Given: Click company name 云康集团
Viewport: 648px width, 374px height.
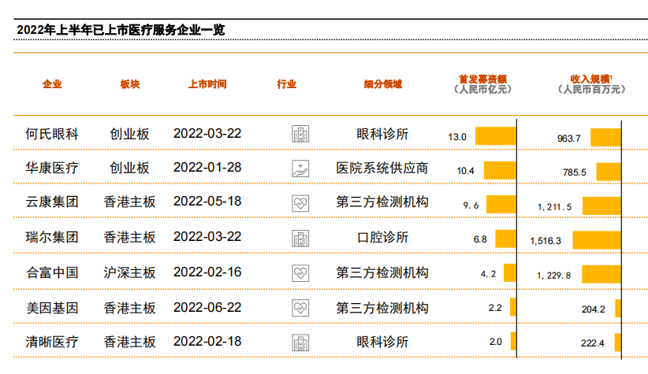Looking at the screenshot, I should [52, 202].
